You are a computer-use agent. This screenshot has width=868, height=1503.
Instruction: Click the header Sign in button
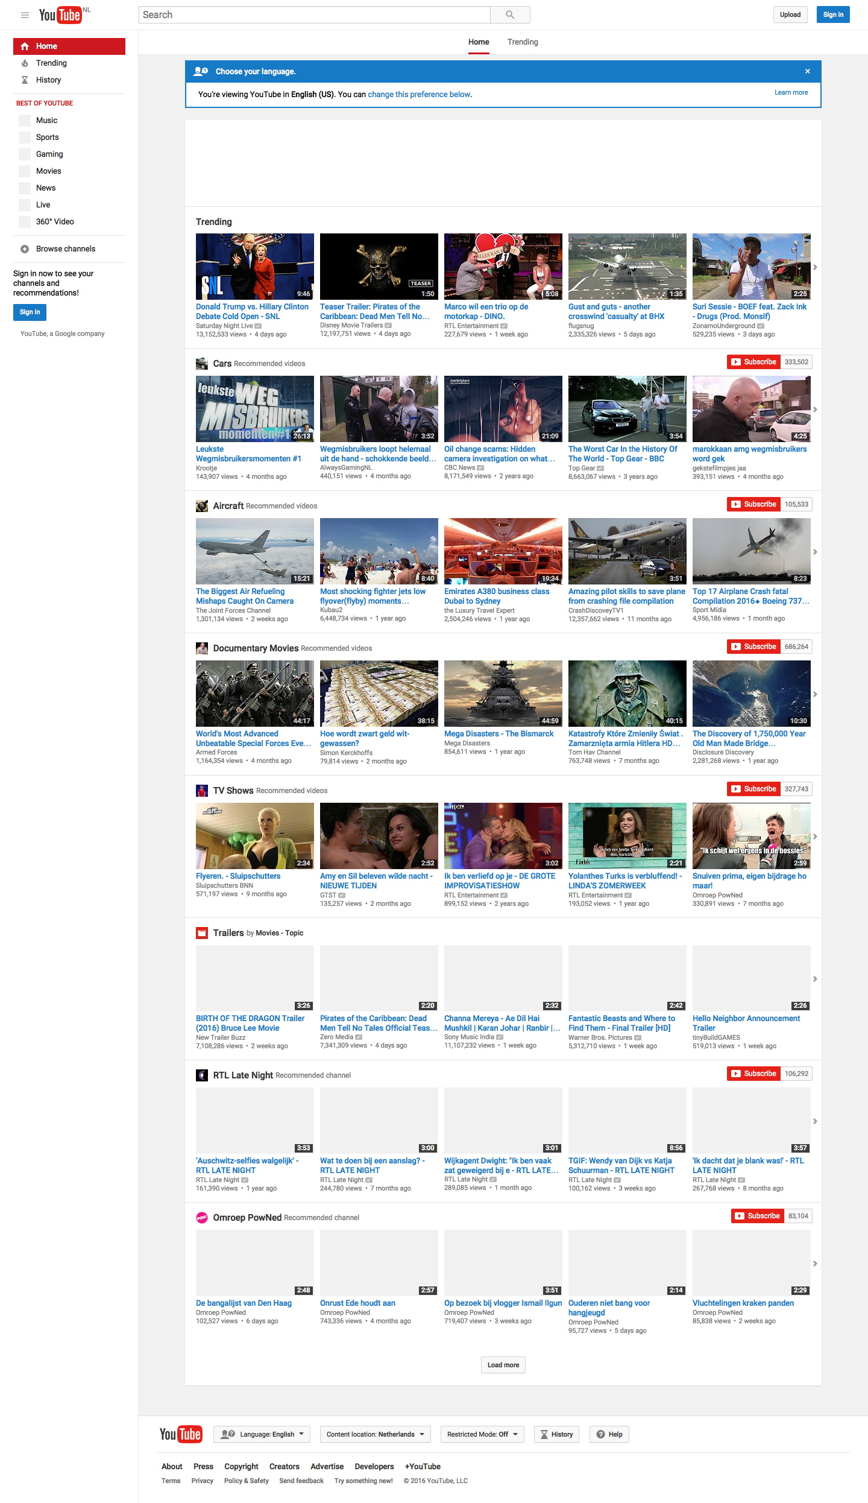pos(833,14)
